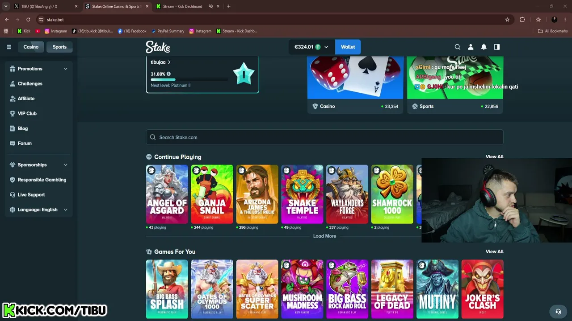The image size is (572, 321).
Task: Open the Mushroom Madness game
Action: pyautogui.click(x=302, y=289)
